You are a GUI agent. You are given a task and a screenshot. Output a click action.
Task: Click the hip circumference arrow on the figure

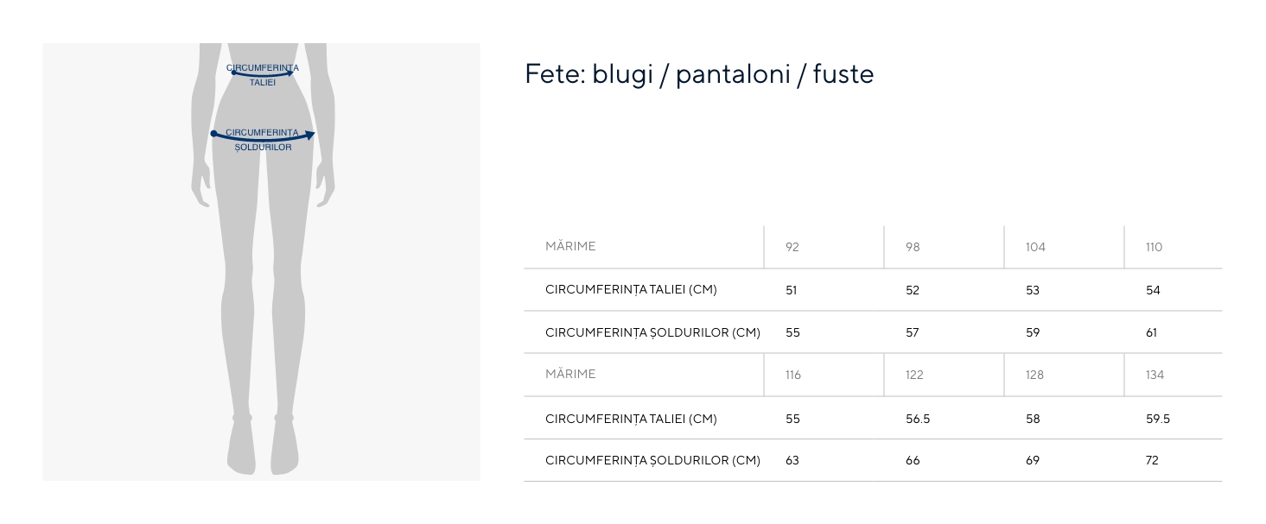pos(264,136)
